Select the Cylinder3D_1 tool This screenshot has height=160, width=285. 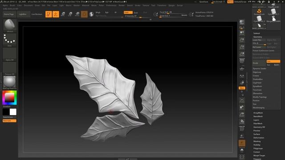[273, 12]
